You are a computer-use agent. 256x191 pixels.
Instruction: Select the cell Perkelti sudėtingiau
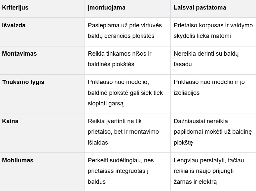tap(128, 172)
